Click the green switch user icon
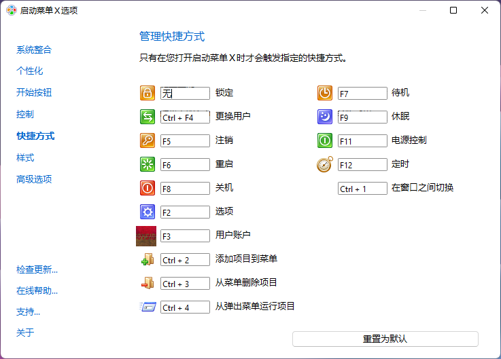Image resolution: width=501 pixels, height=359 pixels. point(148,117)
